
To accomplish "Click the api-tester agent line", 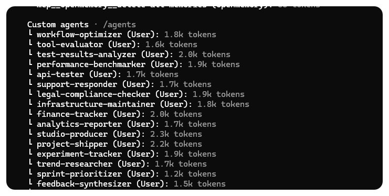I will click(103, 74).
